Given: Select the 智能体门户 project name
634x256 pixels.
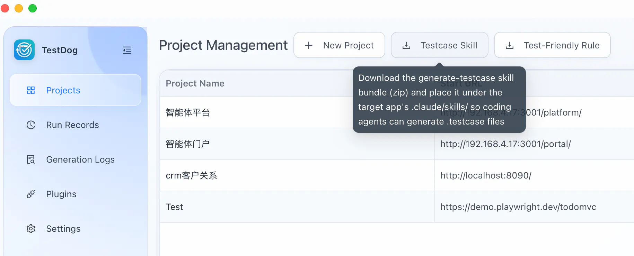Looking at the screenshot, I should pyautogui.click(x=187, y=144).
